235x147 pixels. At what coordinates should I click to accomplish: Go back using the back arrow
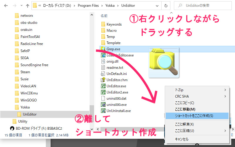click(6, 6)
